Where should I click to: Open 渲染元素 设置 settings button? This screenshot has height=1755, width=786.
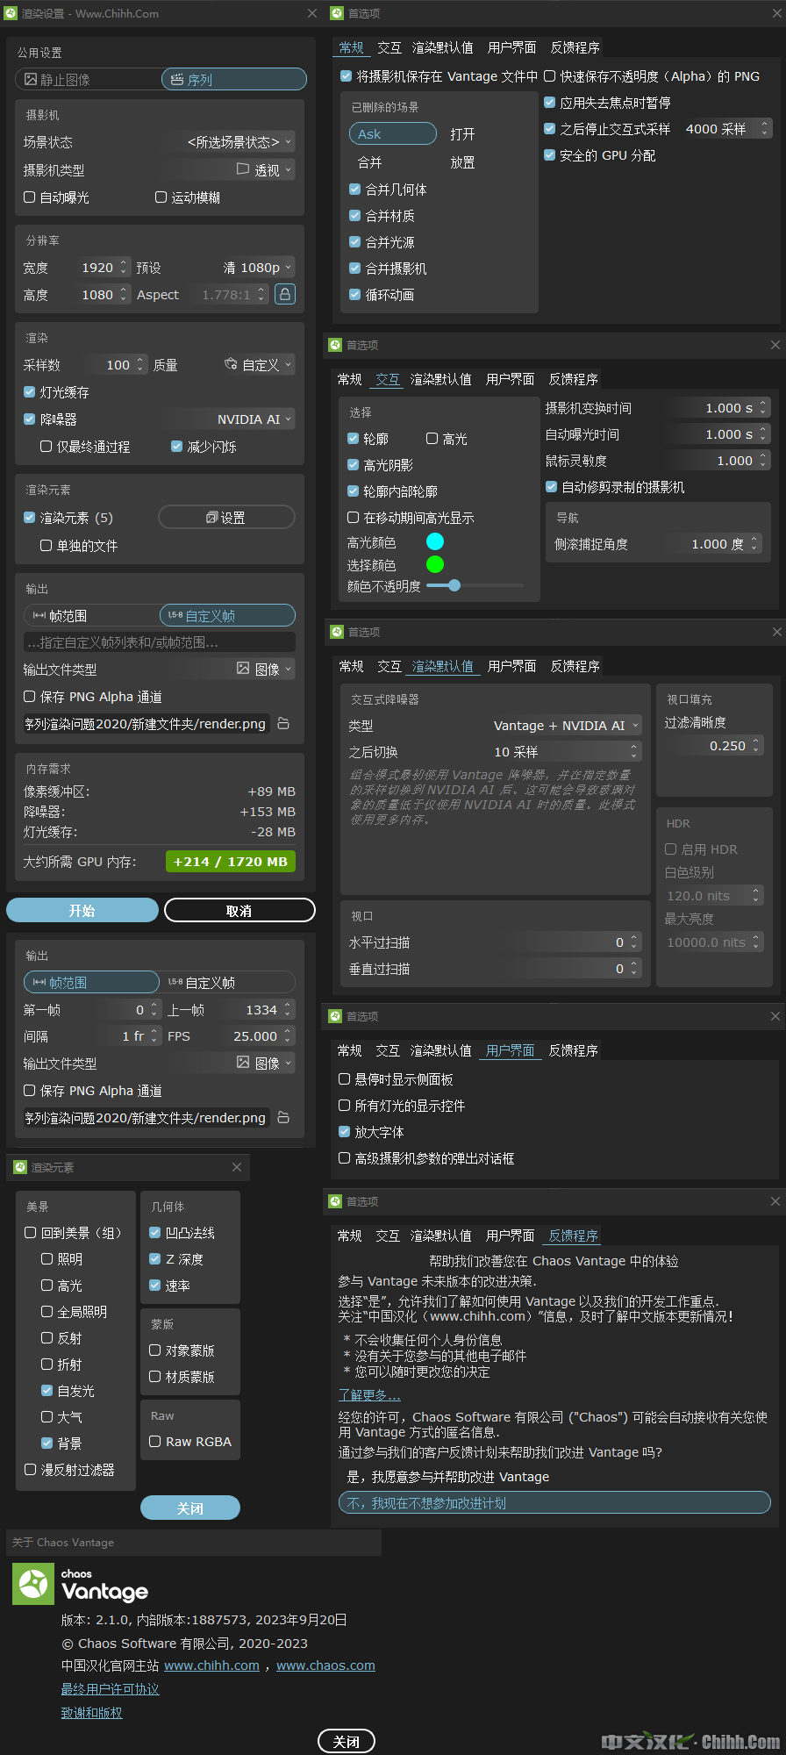pos(226,518)
